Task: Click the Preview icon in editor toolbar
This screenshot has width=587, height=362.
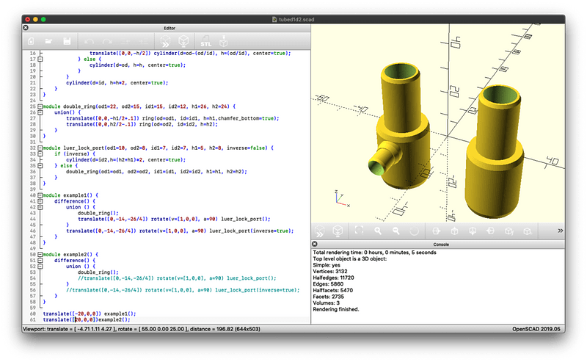Action: pyautogui.click(x=165, y=41)
